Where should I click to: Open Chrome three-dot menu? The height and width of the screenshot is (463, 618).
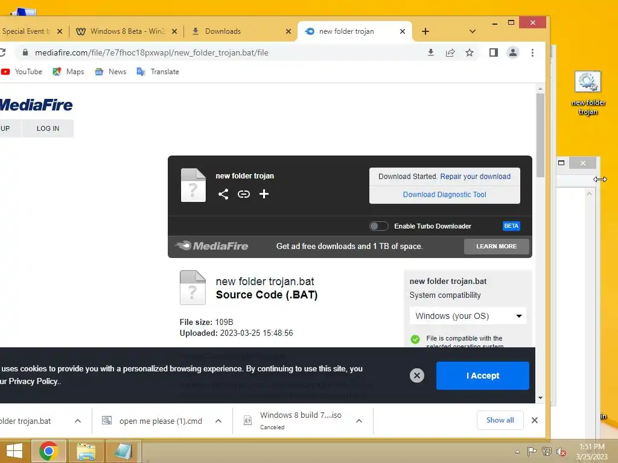532,52
